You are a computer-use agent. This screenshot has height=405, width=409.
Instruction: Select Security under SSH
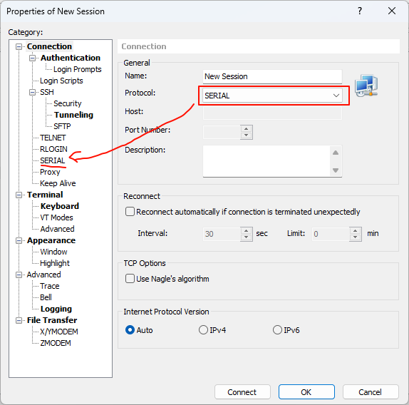tap(68, 103)
